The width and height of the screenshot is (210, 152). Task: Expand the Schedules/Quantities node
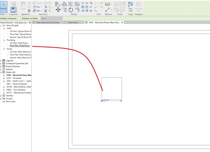click(x=1, y=63)
